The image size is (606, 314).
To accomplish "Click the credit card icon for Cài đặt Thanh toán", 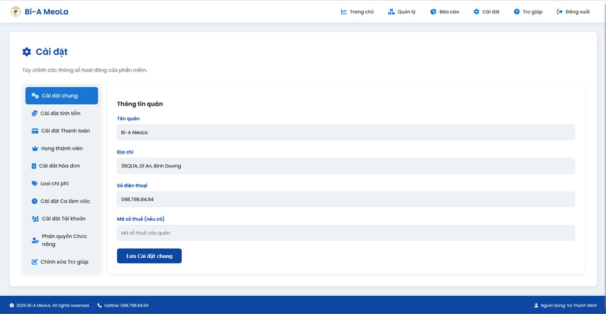I will coord(35,131).
